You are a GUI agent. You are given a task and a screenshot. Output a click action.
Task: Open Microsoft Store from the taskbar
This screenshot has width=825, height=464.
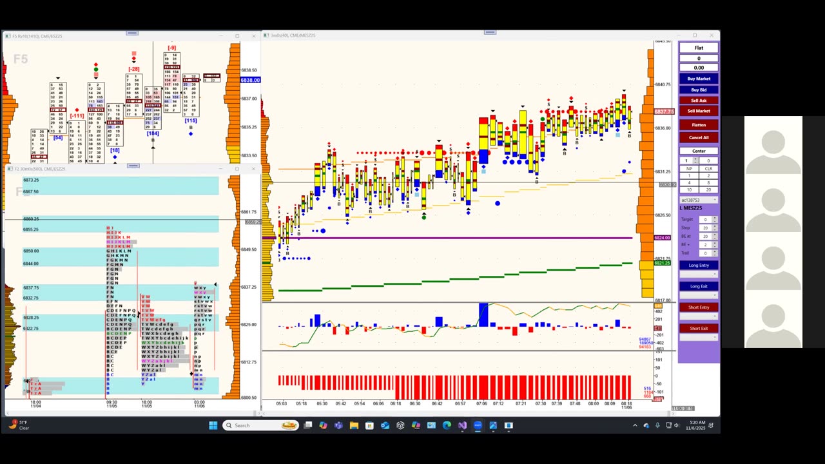click(x=369, y=425)
